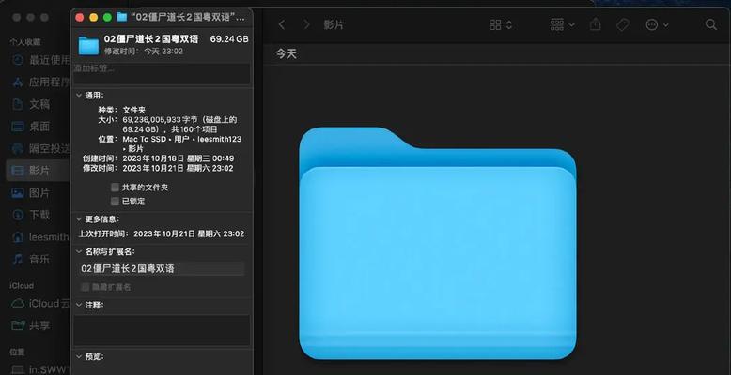731x375 pixels.
Task: Open the more actions ellipsis menu
Action: (657, 24)
